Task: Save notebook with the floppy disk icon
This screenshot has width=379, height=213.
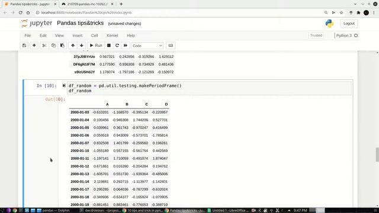Action: pos(24,46)
